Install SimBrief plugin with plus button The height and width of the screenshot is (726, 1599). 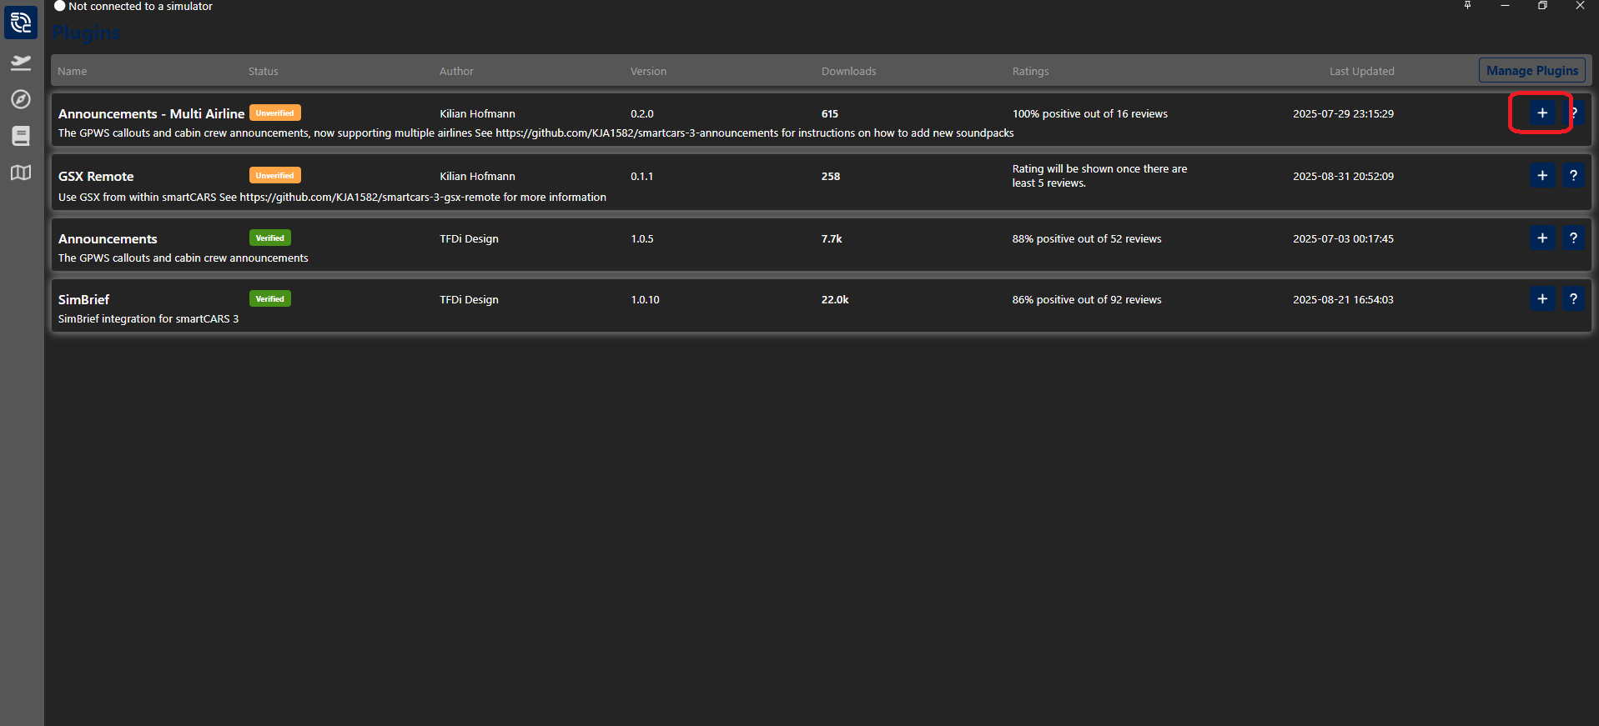tap(1542, 299)
